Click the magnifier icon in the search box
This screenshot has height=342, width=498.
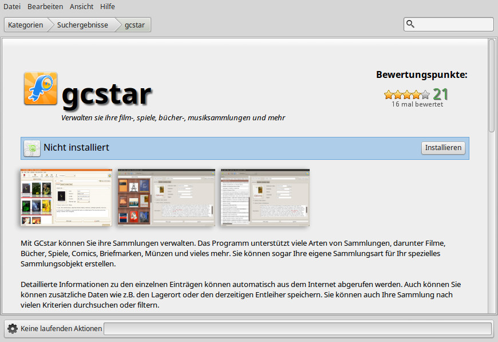[410, 24]
